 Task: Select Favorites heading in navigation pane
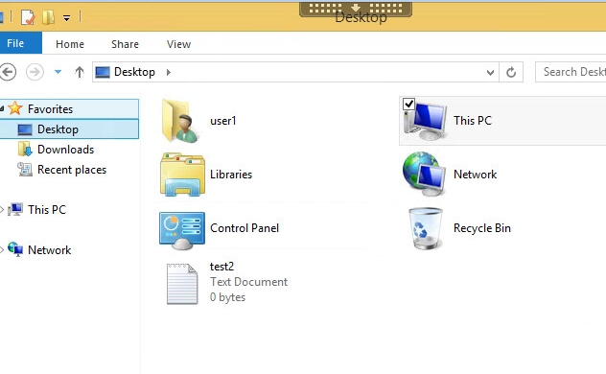69,109
